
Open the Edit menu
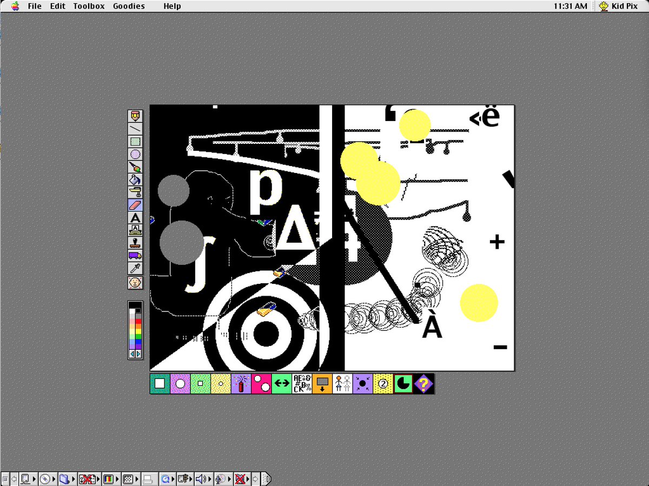click(58, 6)
